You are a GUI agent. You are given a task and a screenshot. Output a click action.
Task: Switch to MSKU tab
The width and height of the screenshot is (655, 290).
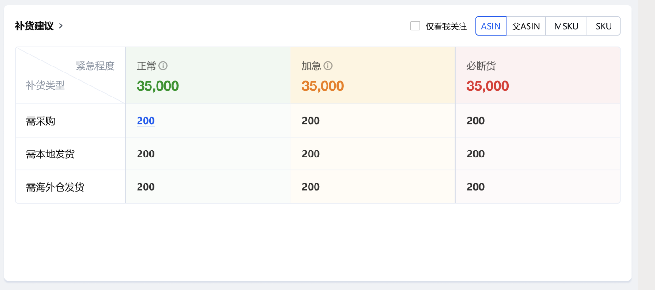(566, 26)
